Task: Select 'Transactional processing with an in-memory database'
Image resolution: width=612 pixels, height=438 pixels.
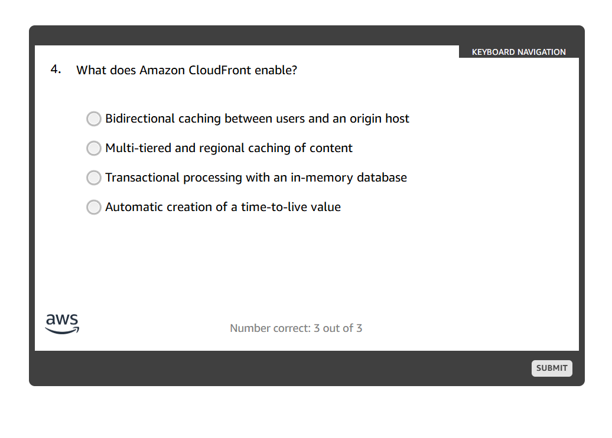Action: [256, 177]
